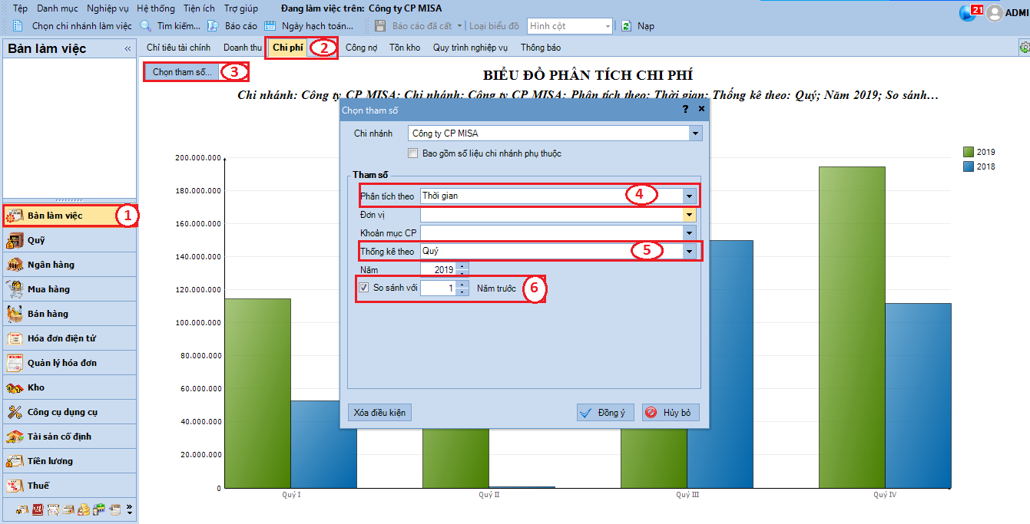This screenshot has height=524, width=1030.
Task: Switch to the Chỉ tiêu tài chính tab
Action: click(x=178, y=48)
